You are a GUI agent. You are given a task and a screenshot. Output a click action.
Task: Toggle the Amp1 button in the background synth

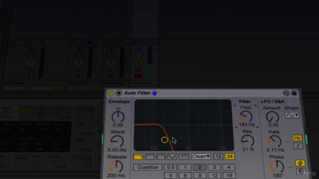[26, 110]
